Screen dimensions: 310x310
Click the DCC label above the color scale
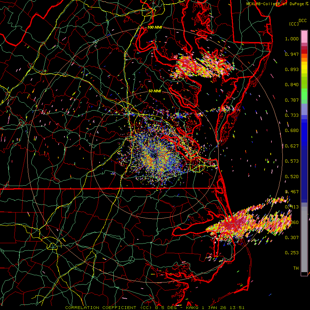tap(302, 21)
